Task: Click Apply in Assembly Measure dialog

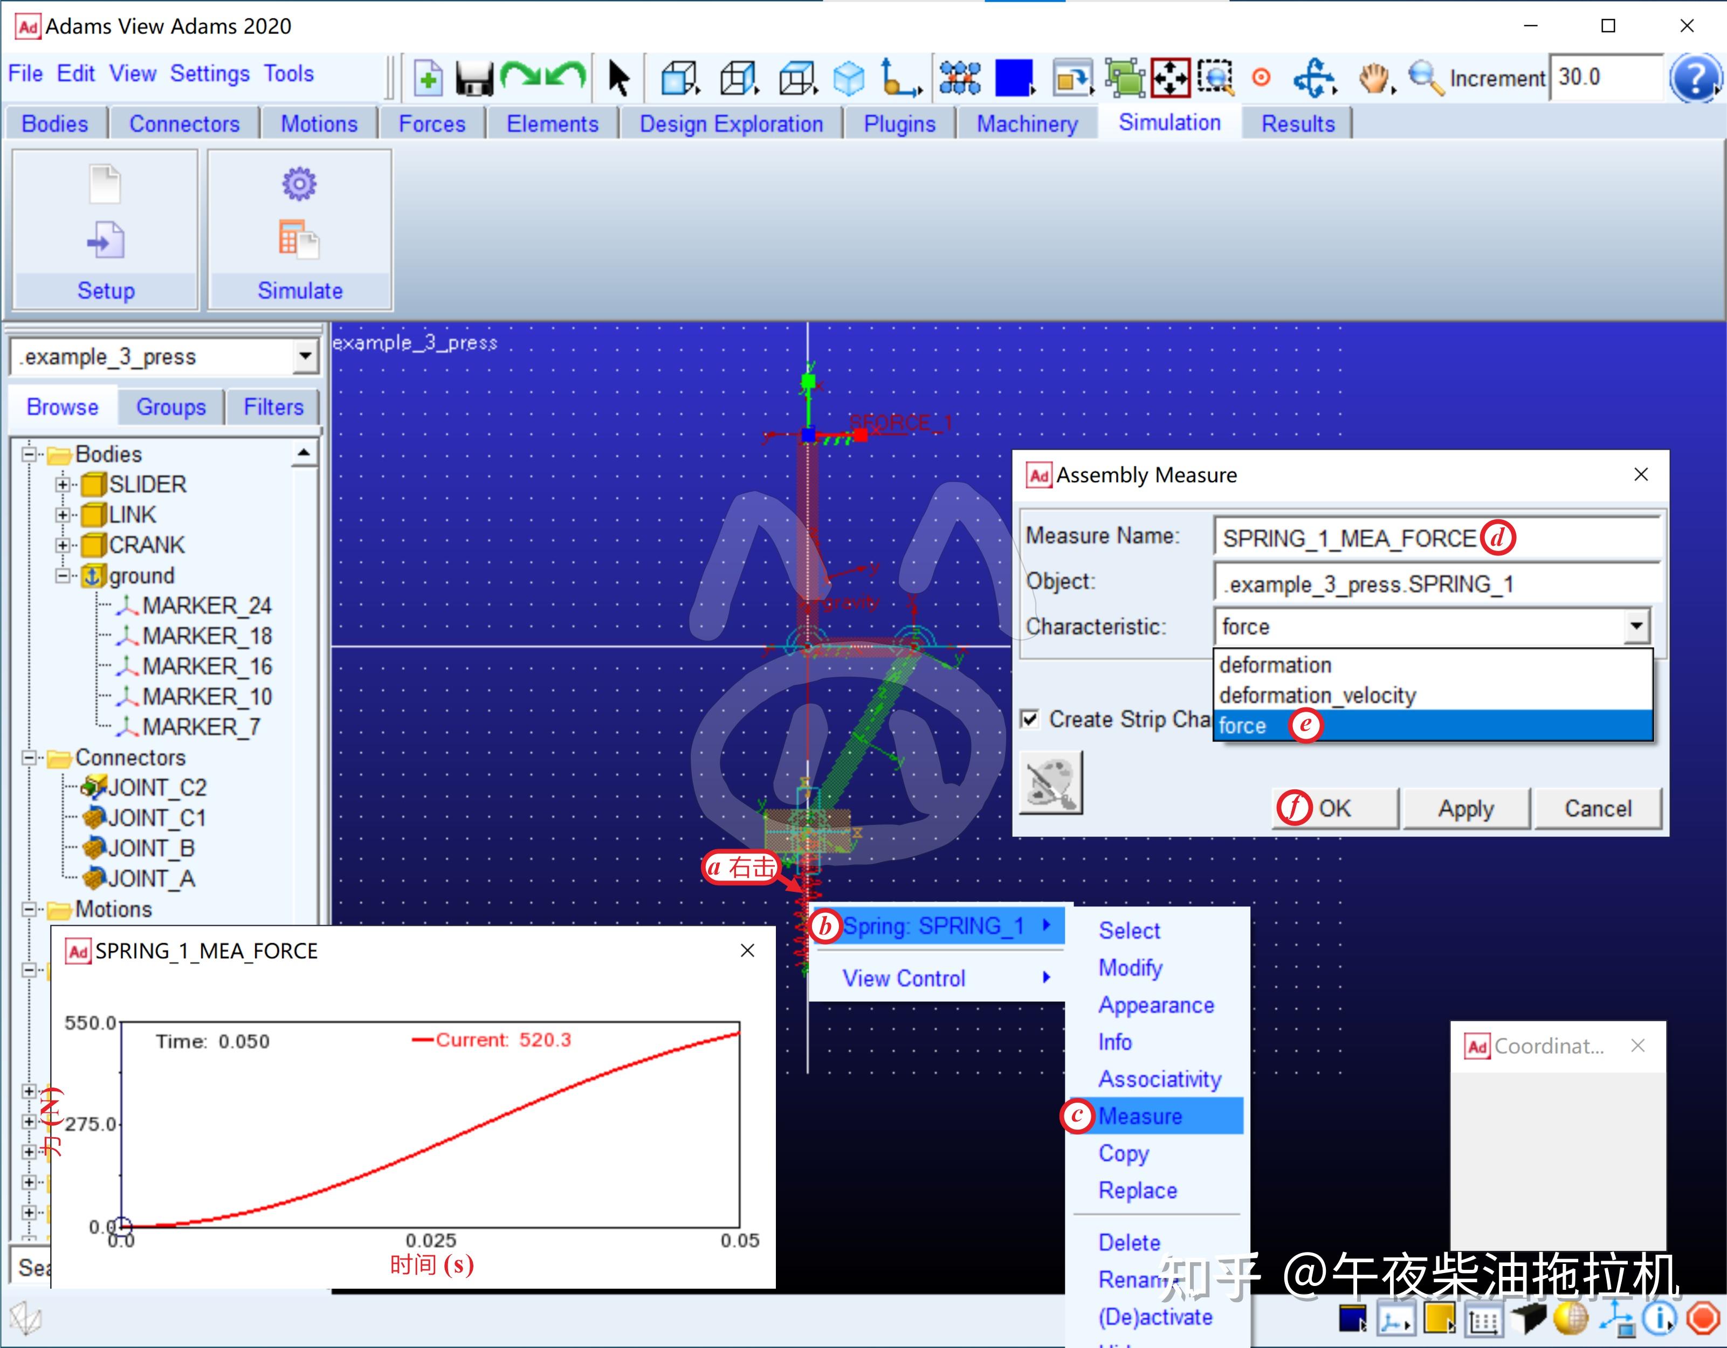Action: (x=1466, y=809)
